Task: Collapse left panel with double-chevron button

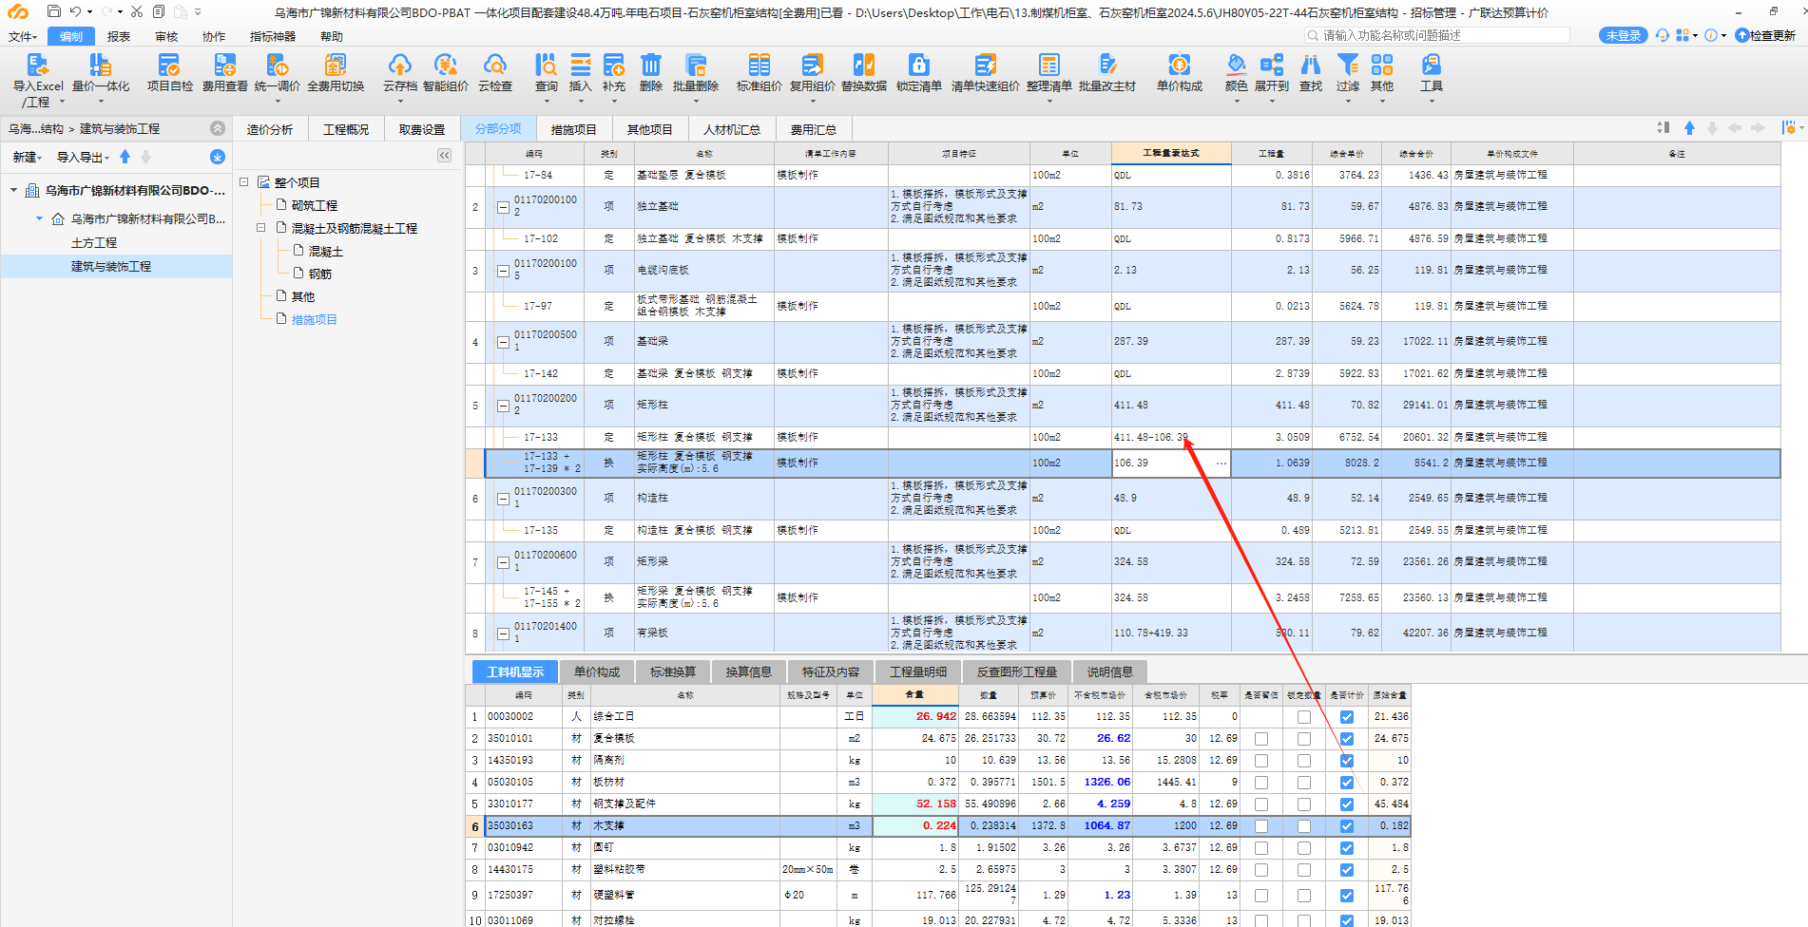Action: click(444, 156)
